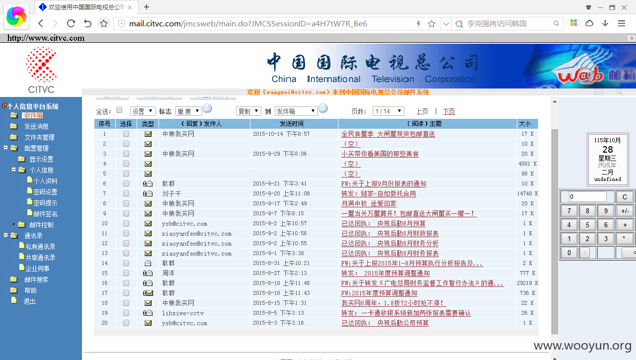Open the page number 1/14 dropdown
Screen dimensions: 636x360
[389, 111]
